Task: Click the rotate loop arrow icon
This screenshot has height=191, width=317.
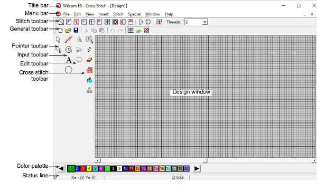Action: [79, 60]
